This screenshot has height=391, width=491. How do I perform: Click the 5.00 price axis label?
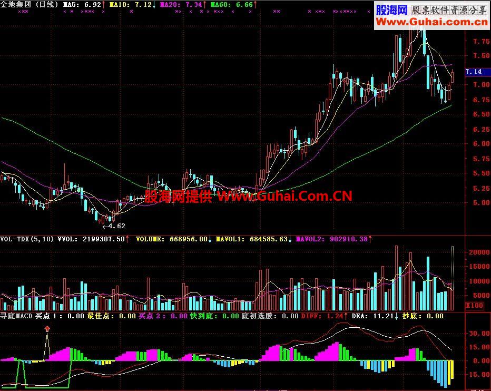(482, 203)
